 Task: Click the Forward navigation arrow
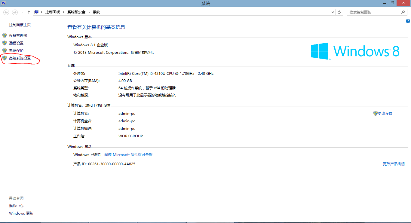pyautogui.click(x=15, y=12)
